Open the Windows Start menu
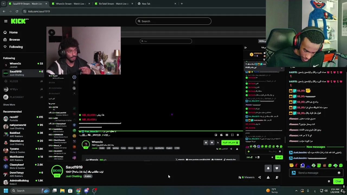Viewport: 347px width, 195px height. [5, 191]
